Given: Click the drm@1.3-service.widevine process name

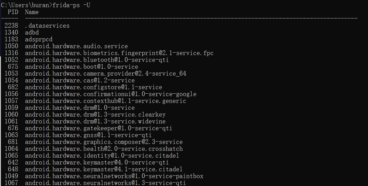Looking at the screenshot, I should (95, 121).
